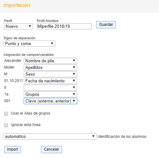Click the Profil-Nombre text field
Image resolution: width=159 pixels, height=158 pixels.
click(x=64, y=26)
